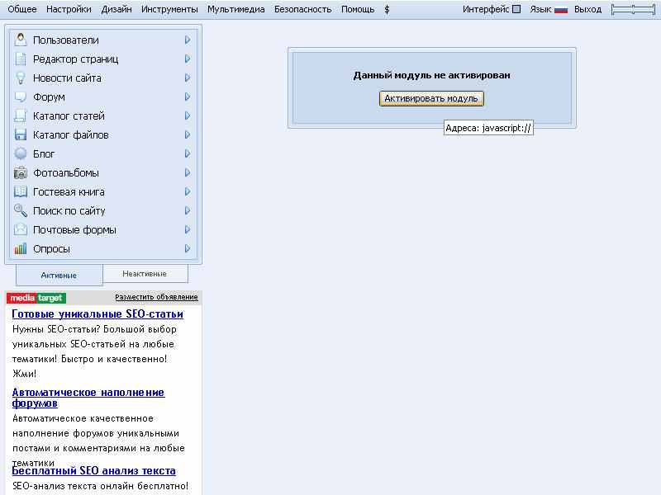Select the Гостевая книга module label
The height and width of the screenshot is (495, 661).
(69, 192)
